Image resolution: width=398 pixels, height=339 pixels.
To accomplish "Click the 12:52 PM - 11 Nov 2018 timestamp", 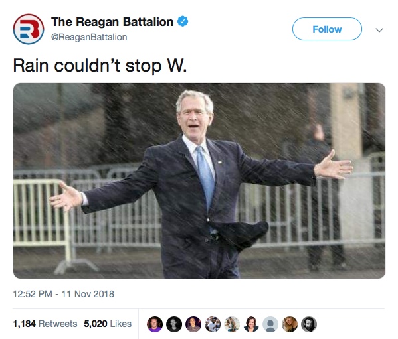I will pyautogui.click(x=64, y=294).
